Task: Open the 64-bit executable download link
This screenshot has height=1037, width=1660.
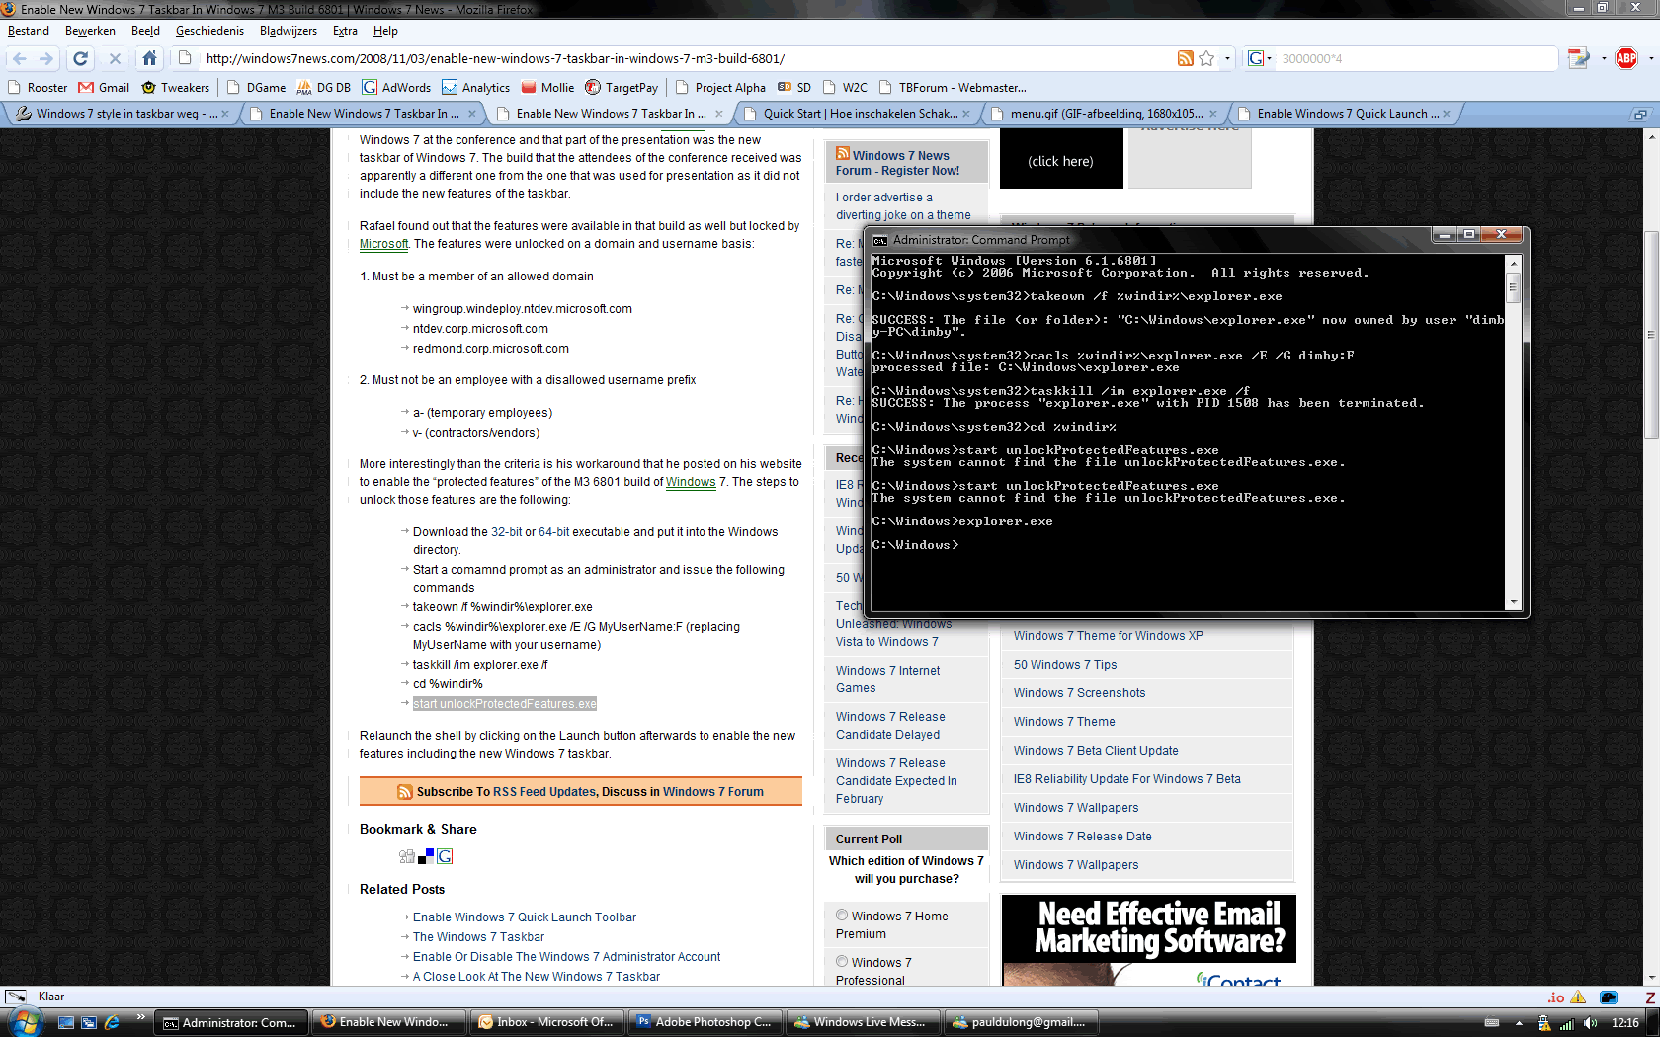Action: click(x=553, y=532)
